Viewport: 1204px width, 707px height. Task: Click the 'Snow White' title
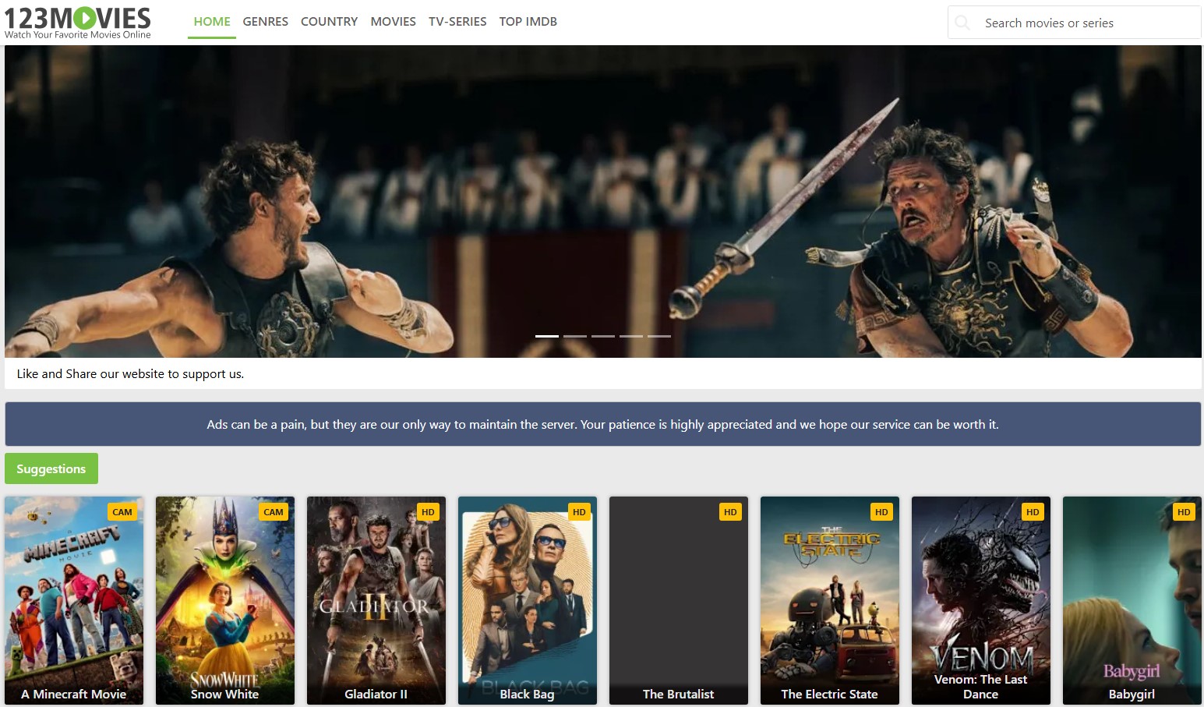coord(225,694)
